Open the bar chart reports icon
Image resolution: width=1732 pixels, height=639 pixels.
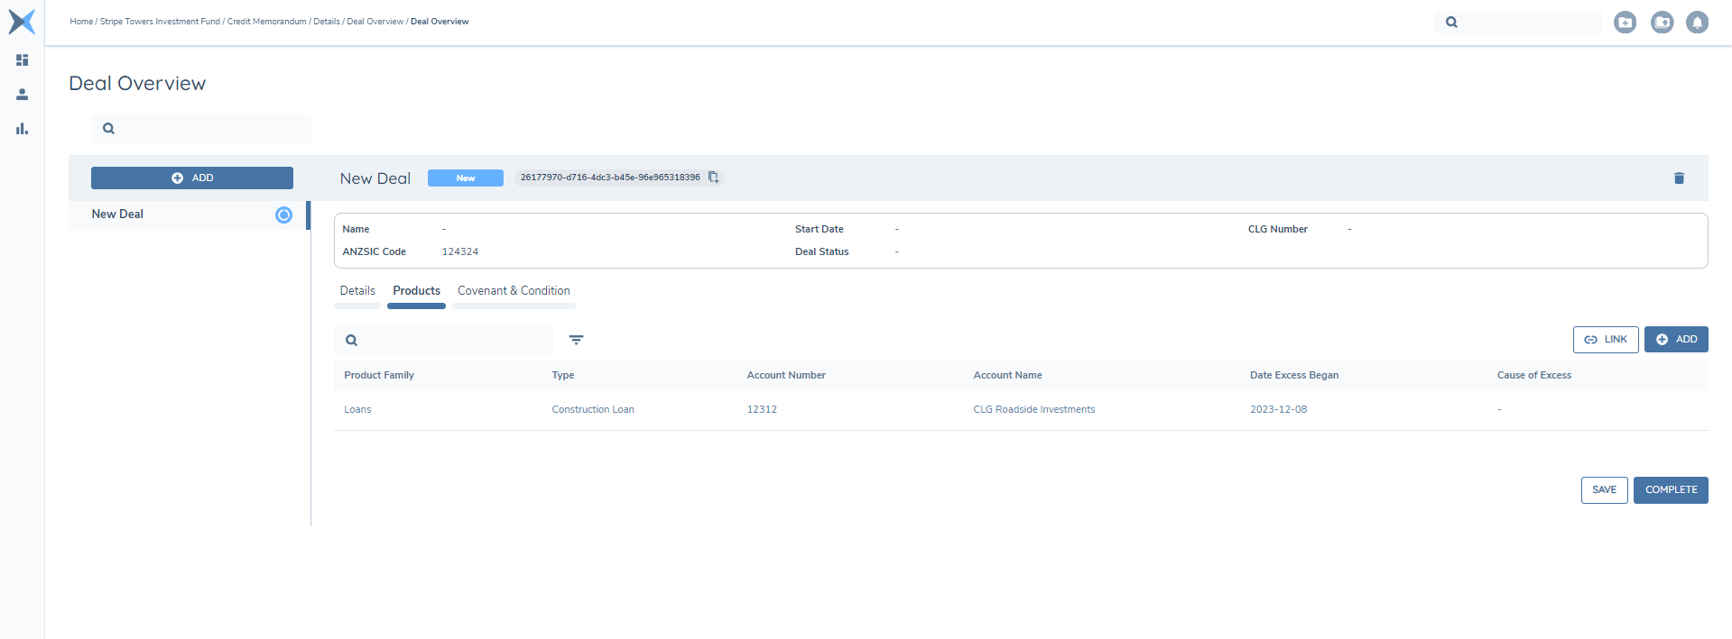[x=23, y=129]
